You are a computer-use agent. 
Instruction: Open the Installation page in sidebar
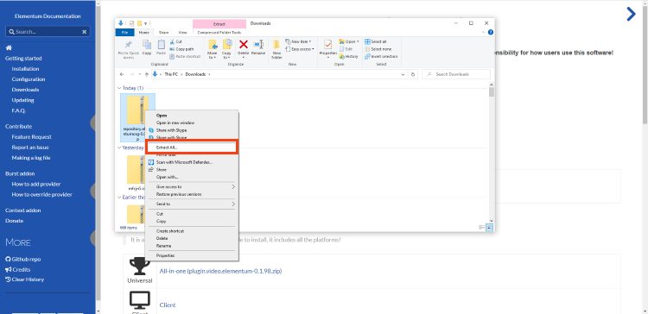[x=25, y=69]
